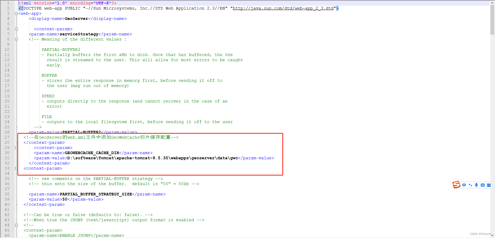Viewport: 495px width, 238px height.
Task: Open the java.sun.com web-app DTD link
Action: pos(283,8)
